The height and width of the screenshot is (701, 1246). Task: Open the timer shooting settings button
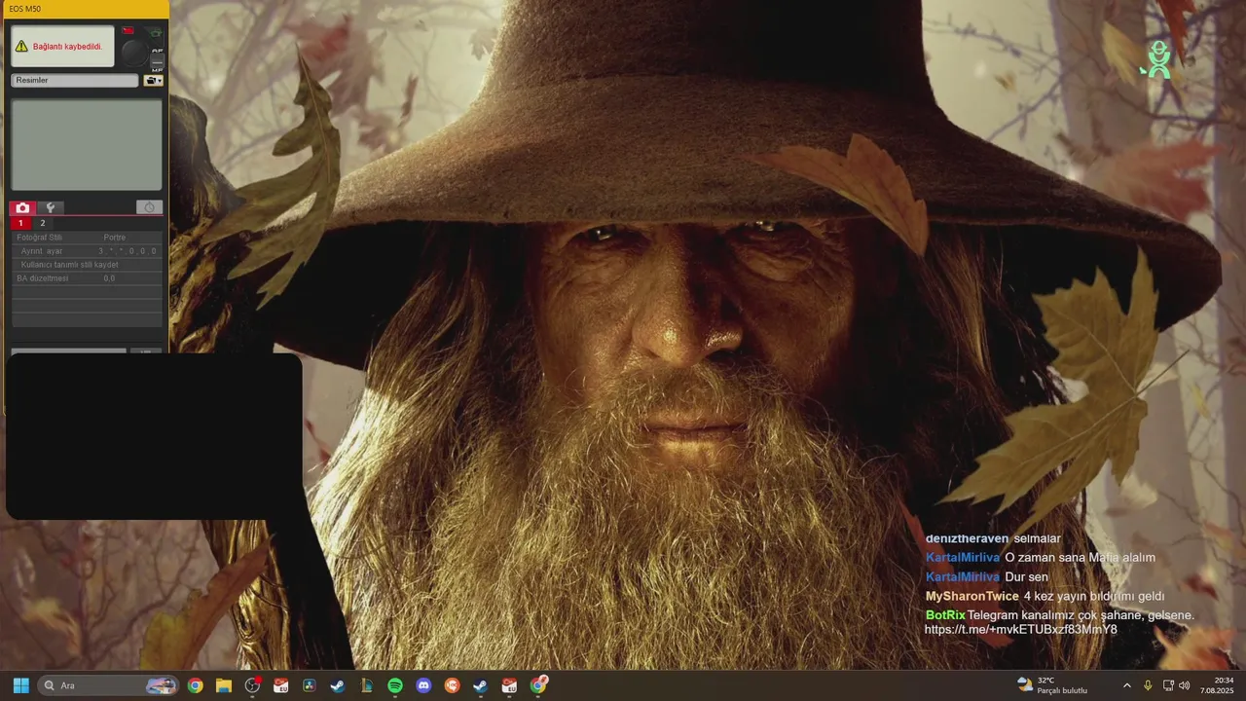pyautogui.click(x=149, y=207)
